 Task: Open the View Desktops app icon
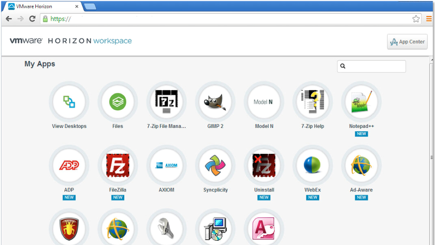click(x=69, y=102)
